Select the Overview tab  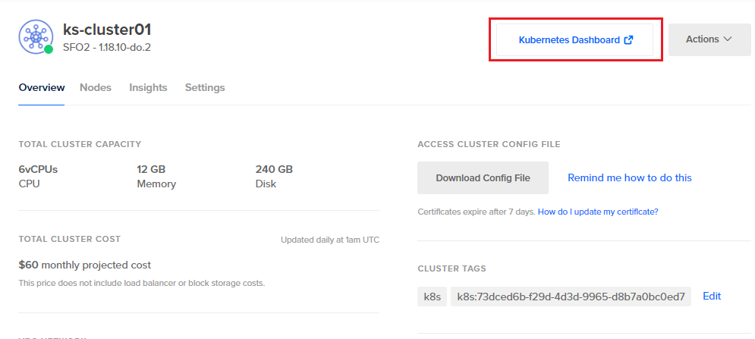(x=42, y=88)
